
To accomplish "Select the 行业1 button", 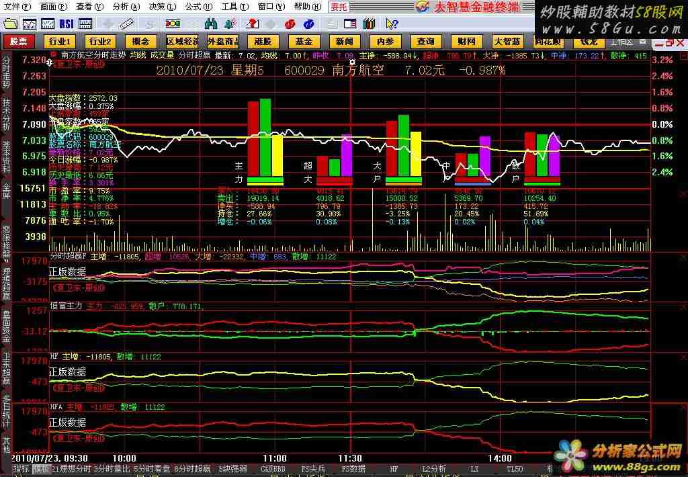I will point(60,41).
